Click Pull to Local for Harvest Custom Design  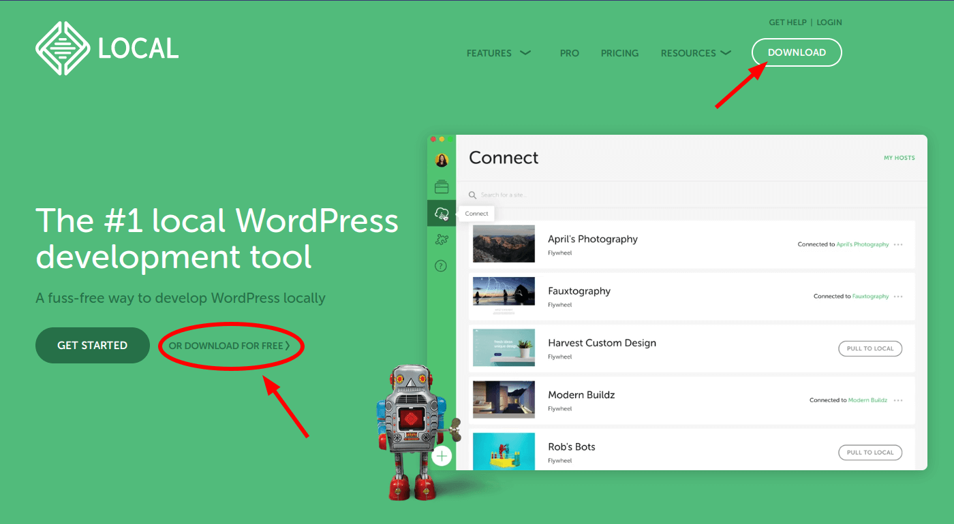870,348
